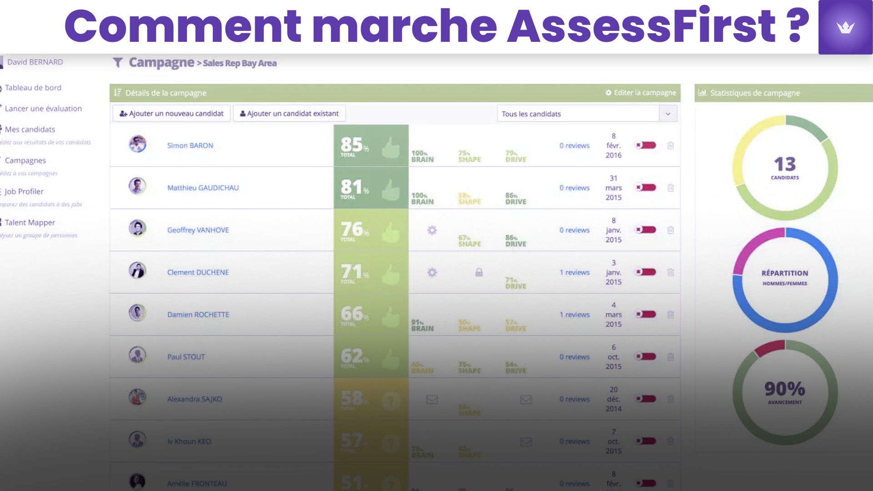The image size is (873, 491).
Task: Open Simon BARON candidate profile
Action: [x=190, y=145]
